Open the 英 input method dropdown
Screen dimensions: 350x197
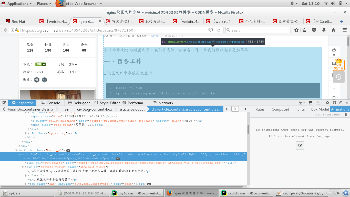(294, 3)
